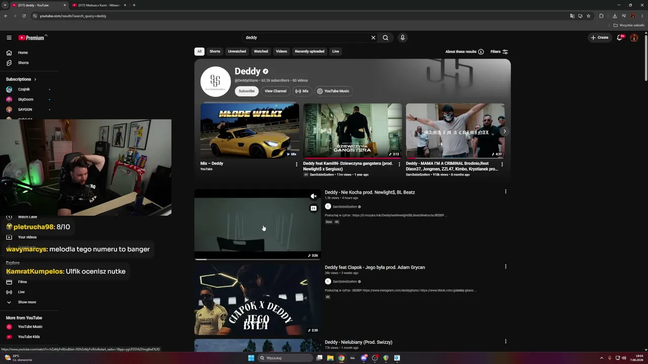Click the View Channel button
Screen dimensions: 648x364
(275, 91)
